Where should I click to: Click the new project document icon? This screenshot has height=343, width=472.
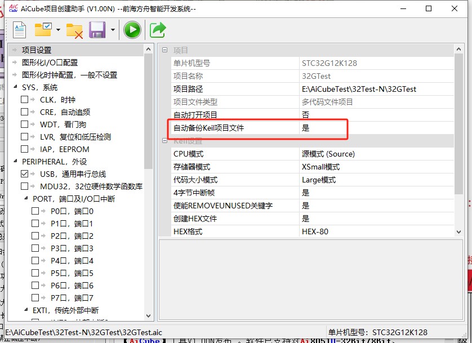(x=20, y=30)
